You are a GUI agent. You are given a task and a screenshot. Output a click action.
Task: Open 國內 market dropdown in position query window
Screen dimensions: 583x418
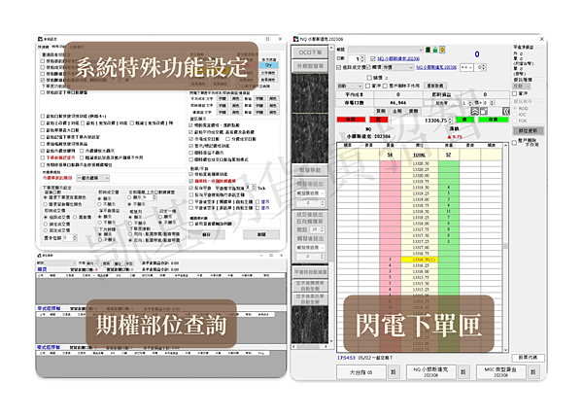(91, 263)
